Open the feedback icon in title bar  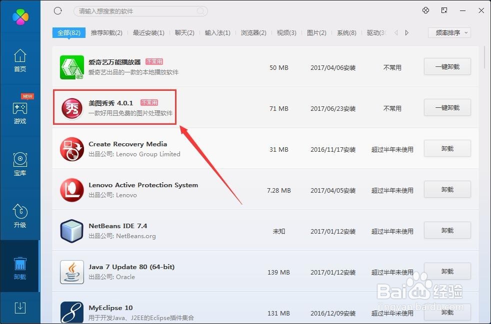coord(444,10)
